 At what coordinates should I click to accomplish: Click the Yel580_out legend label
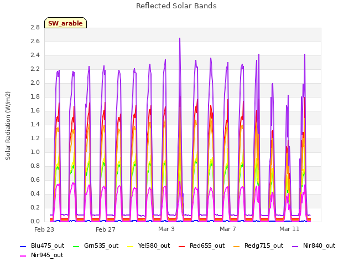(154, 245)
